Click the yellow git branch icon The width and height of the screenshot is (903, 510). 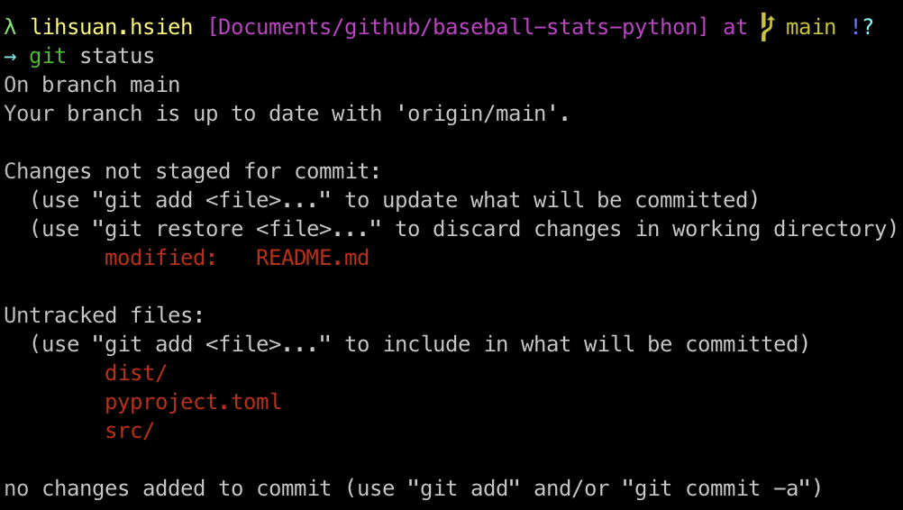click(x=767, y=27)
